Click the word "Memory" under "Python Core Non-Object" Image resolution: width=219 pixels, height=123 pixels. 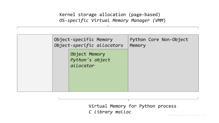[138, 45]
